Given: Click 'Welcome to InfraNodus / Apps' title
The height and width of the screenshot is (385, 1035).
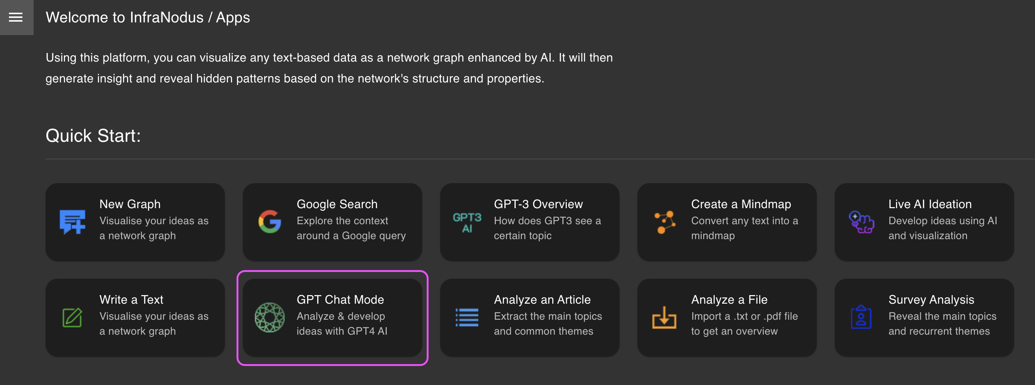Looking at the screenshot, I should pyautogui.click(x=148, y=17).
